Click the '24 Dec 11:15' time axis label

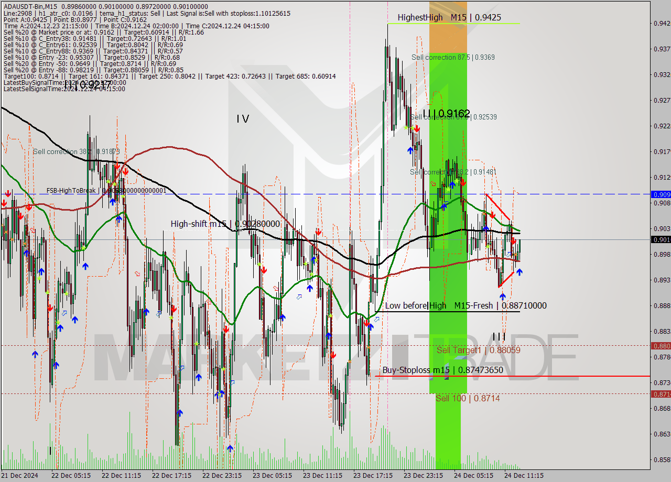524,476
